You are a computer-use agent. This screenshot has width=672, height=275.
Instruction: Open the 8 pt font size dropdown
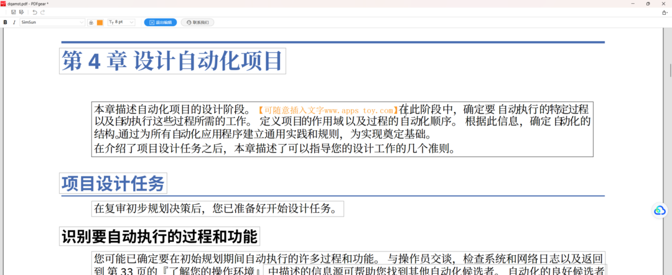coord(121,22)
